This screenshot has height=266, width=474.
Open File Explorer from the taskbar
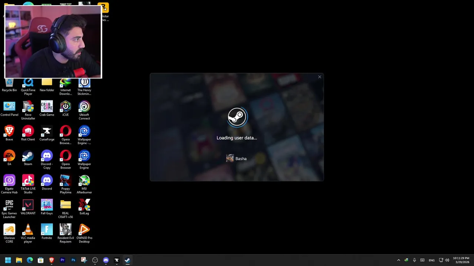point(19,260)
